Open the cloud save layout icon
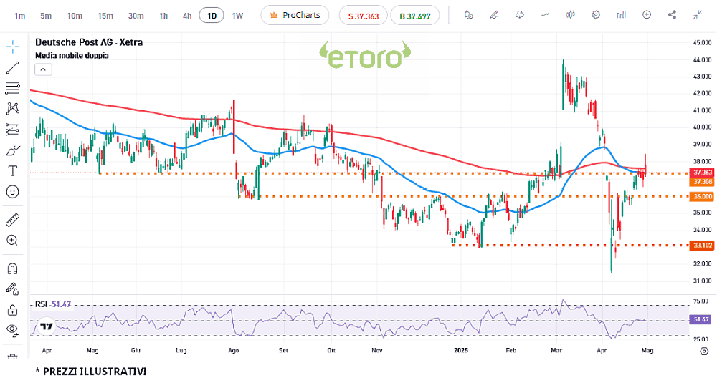Screen dimensions: 717x378 tap(519, 15)
